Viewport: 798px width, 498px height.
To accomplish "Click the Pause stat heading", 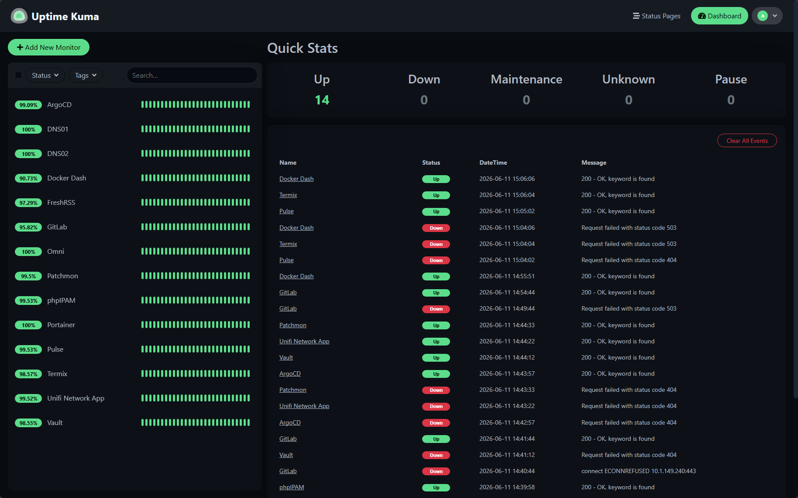I will pos(731,79).
